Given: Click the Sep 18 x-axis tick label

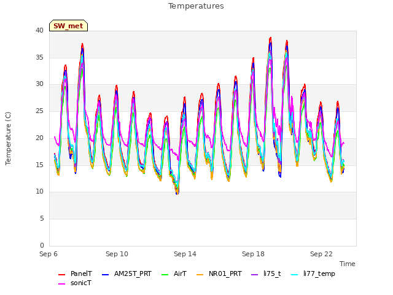Looking at the screenshot, I should click(253, 254).
